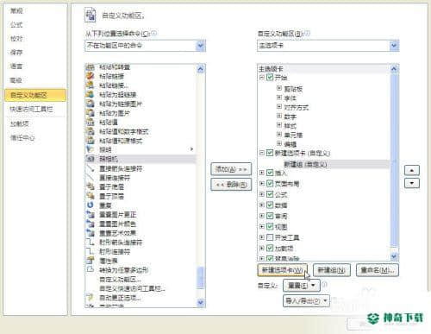Select the 直接箭头连接符 icon
431x334 pixels.
(x=91, y=168)
